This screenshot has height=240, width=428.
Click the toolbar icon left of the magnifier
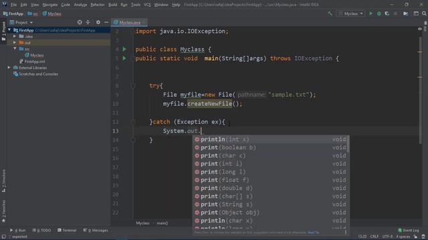[416, 13]
